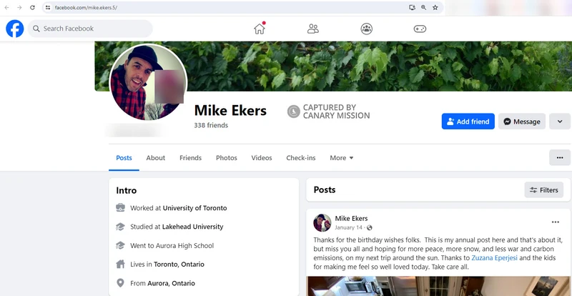Click the briefcase work icon in Intro
This screenshot has width=572, height=296.
coord(120,208)
